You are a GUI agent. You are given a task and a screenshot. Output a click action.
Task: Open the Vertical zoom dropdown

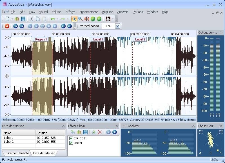(117, 26)
